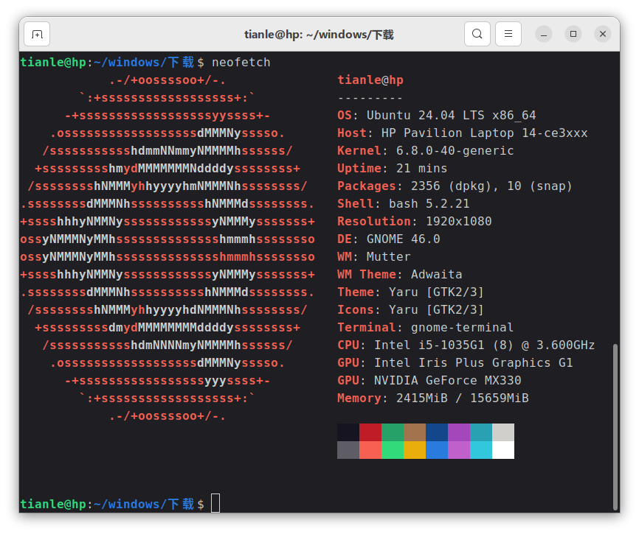Open the hamburger main menu
This screenshot has width=639, height=534.
(508, 34)
